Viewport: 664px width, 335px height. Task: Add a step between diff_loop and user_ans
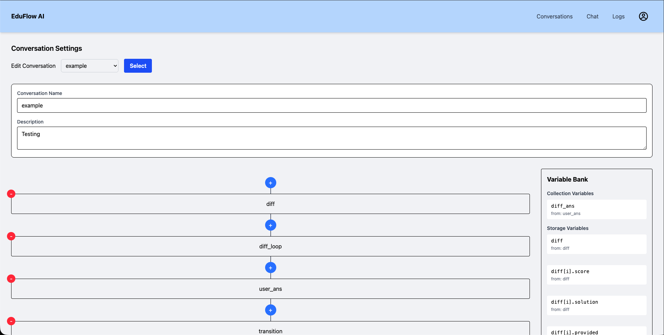point(270,268)
